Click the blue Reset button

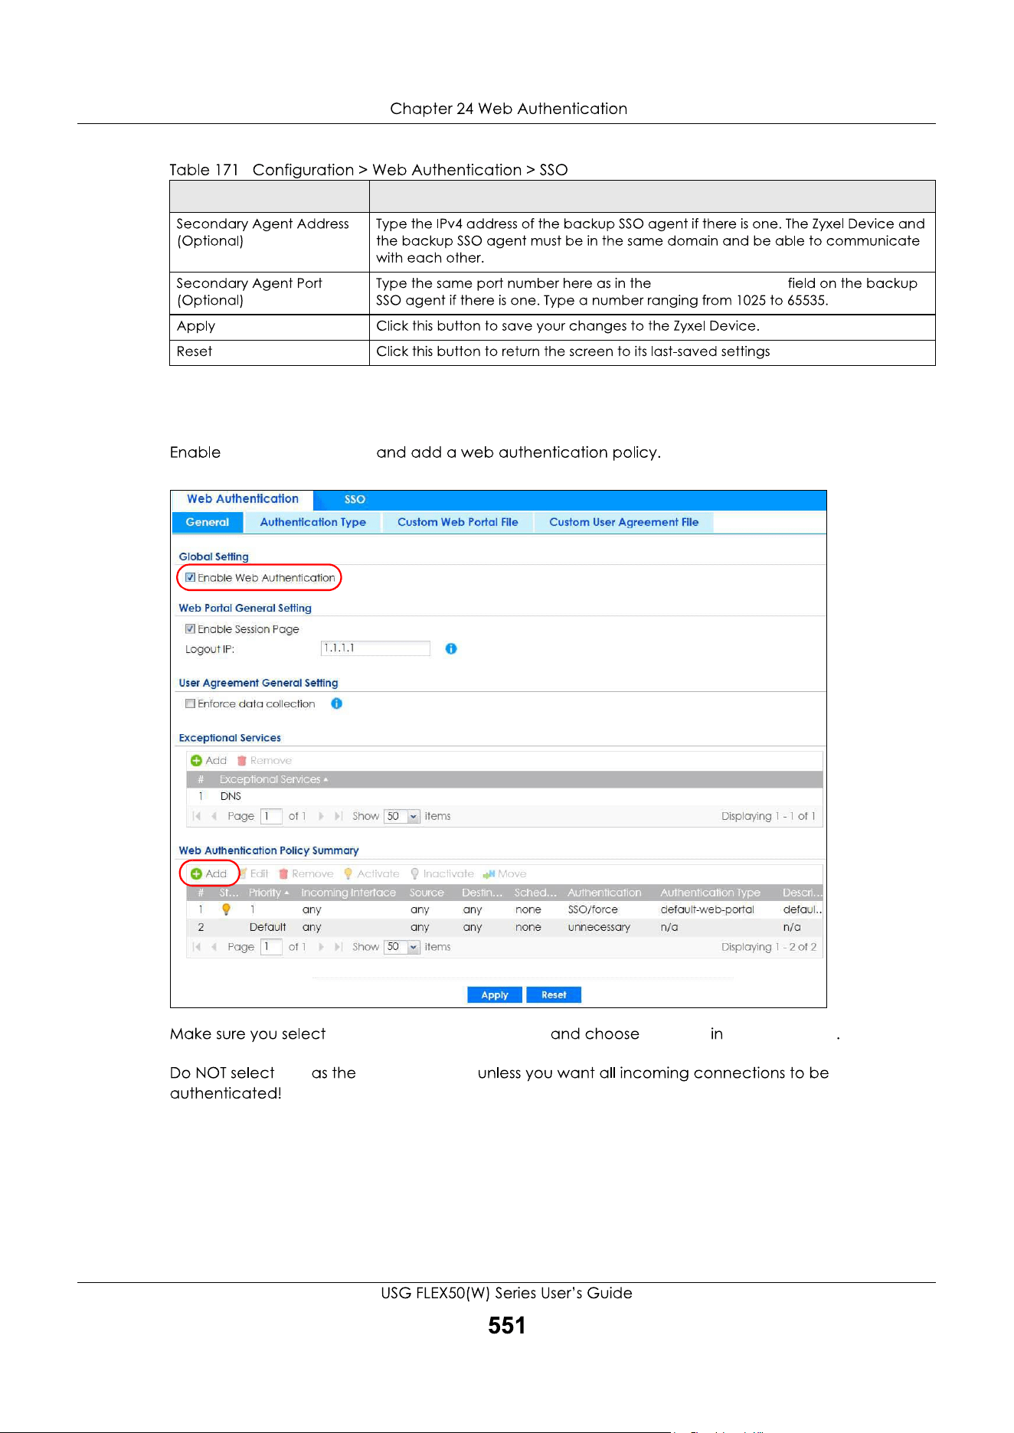point(554,994)
